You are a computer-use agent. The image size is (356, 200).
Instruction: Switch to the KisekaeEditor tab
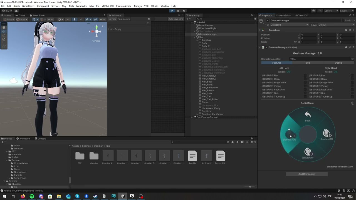283,16
